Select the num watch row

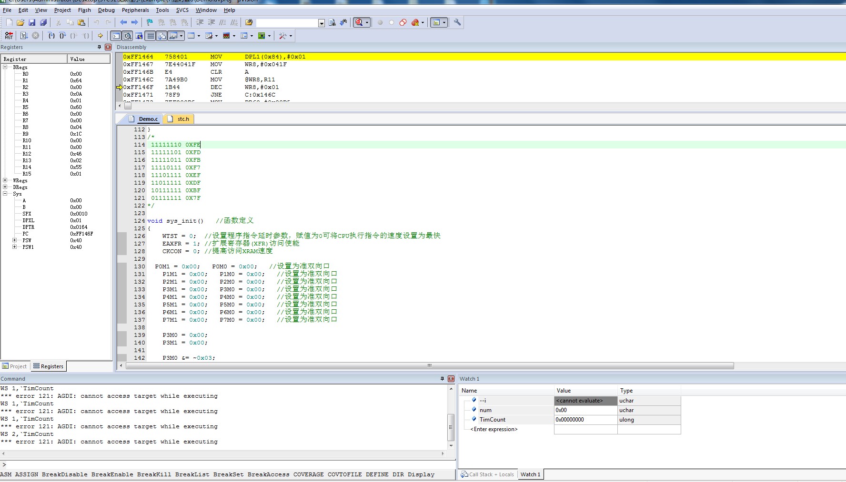[x=570, y=410]
